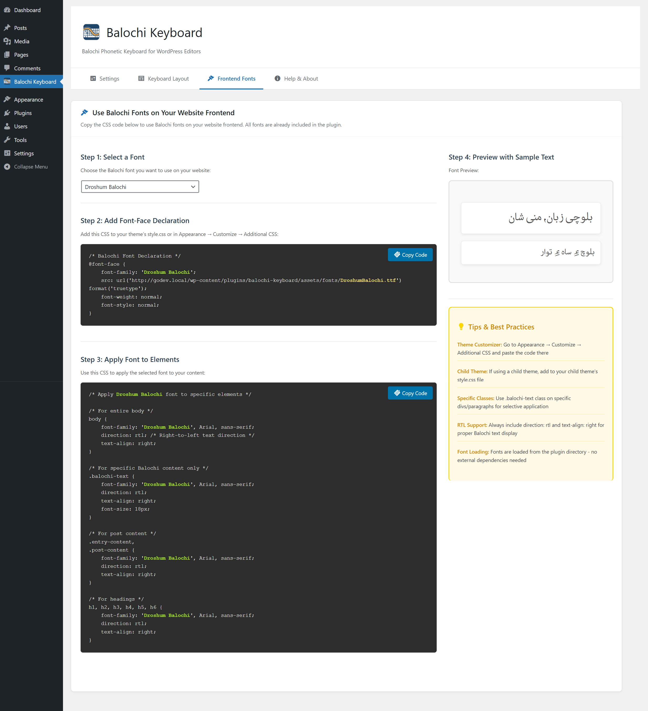Viewport: 648px width, 711px height.
Task: Click the 'Child Theme:' tip text
Action: tap(472, 371)
